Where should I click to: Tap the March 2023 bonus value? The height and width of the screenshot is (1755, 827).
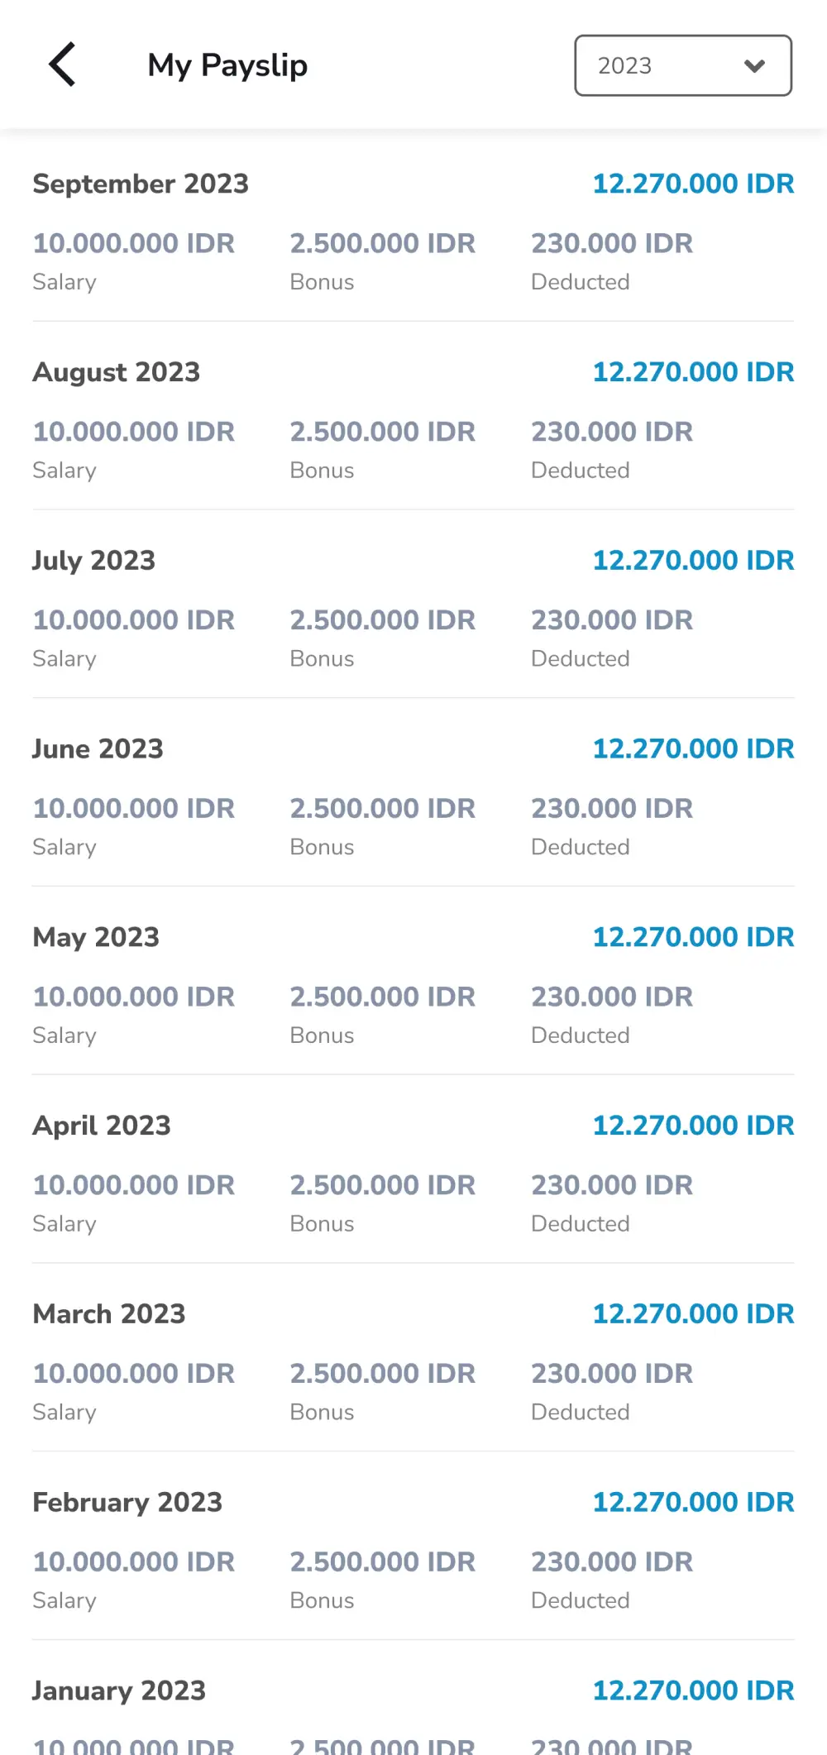tap(382, 1374)
